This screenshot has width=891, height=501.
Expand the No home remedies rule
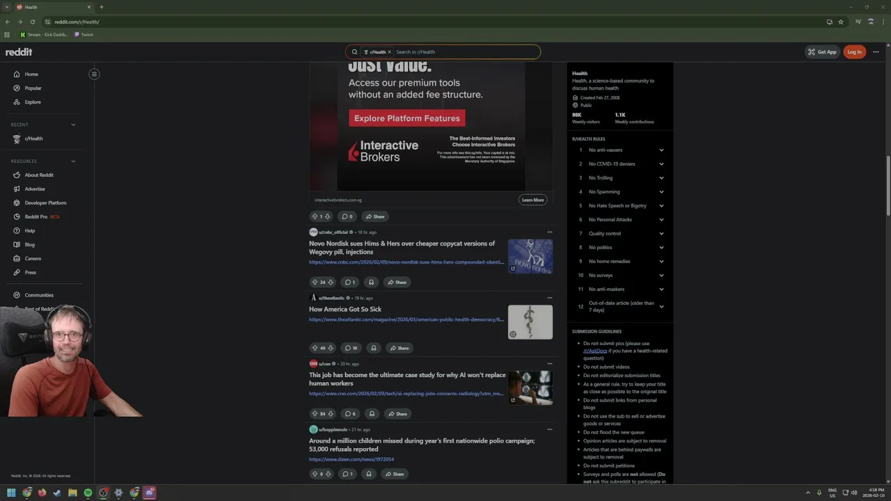(x=661, y=262)
